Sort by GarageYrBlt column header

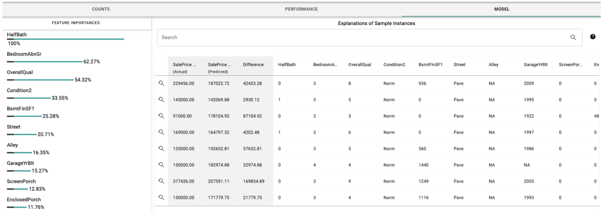point(535,65)
